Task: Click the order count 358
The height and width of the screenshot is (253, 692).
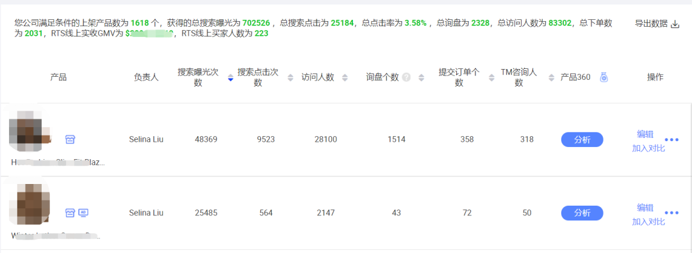Action: click(x=466, y=139)
